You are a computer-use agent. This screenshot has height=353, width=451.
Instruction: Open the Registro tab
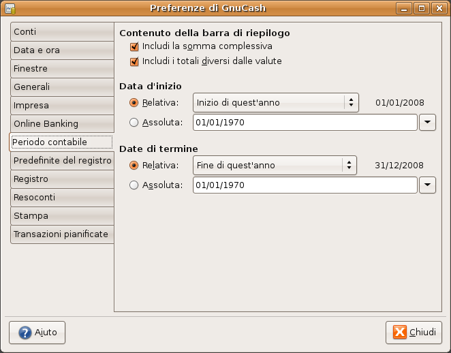tap(62, 179)
